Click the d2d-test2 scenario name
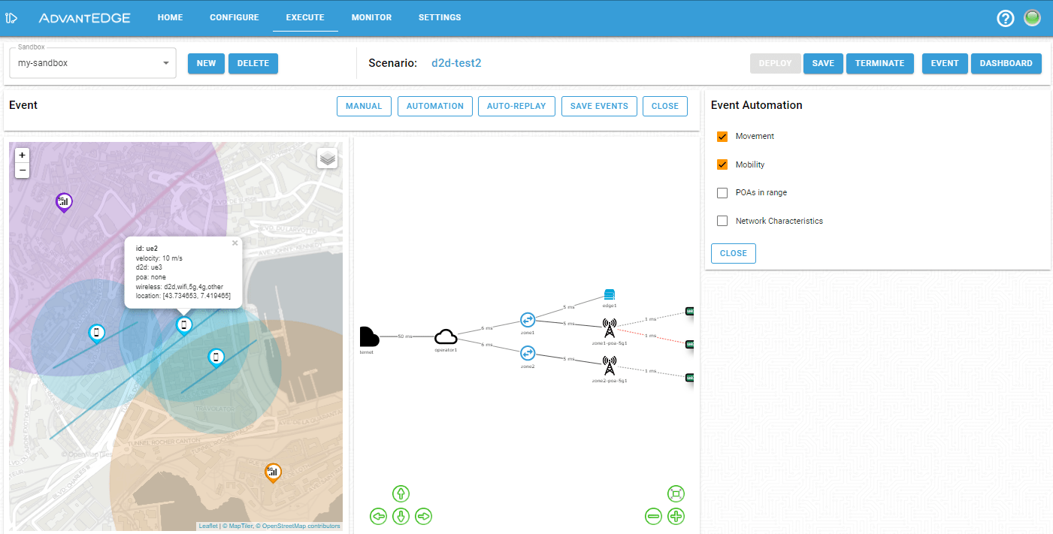 pyautogui.click(x=456, y=63)
